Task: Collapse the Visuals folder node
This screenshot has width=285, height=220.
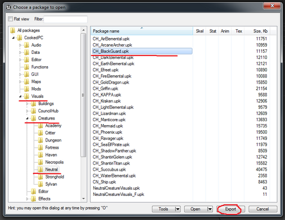Action: [20, 97]
